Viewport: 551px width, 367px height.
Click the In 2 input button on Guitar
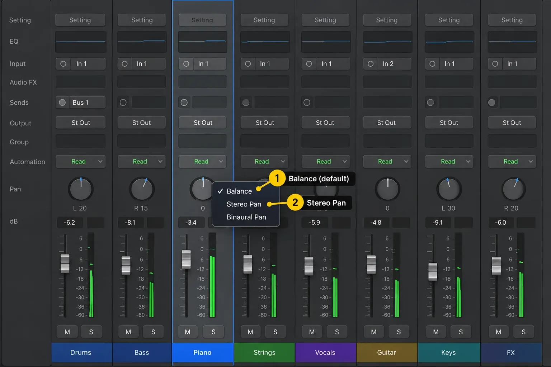(394, 64)
